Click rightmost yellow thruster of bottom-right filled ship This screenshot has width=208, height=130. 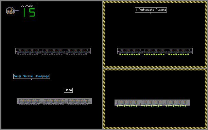coord(185,106)
